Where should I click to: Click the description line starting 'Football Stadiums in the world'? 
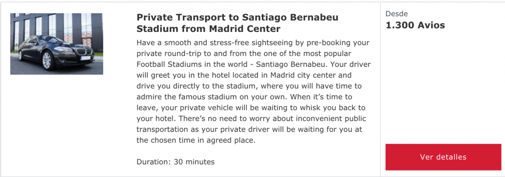coord(253,64)
